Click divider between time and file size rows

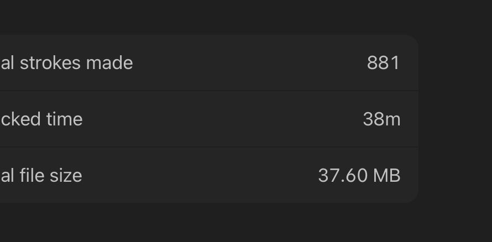(209, 147)
